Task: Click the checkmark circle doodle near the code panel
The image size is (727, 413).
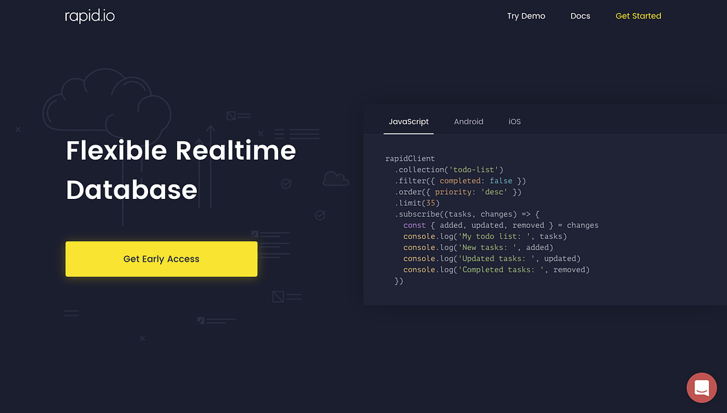Action: tap(320, 215)
